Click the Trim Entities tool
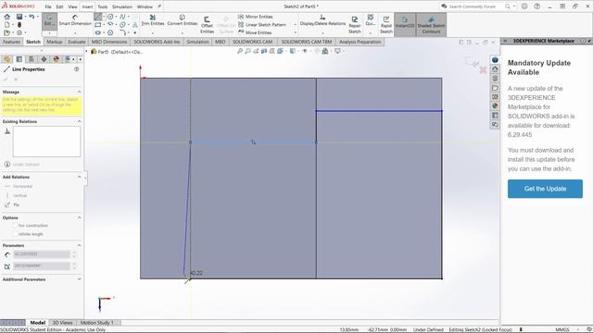593x333 pixels. [x=153, y=20]
